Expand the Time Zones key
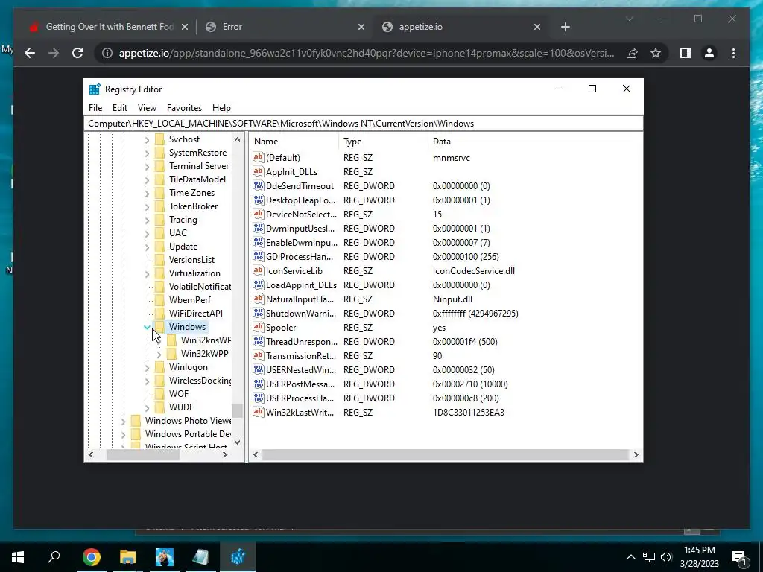The width and height of the screenshot is (763, 572). (147, 193)
